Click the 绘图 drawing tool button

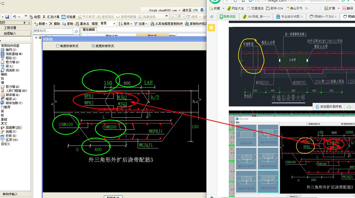point(35,17)
